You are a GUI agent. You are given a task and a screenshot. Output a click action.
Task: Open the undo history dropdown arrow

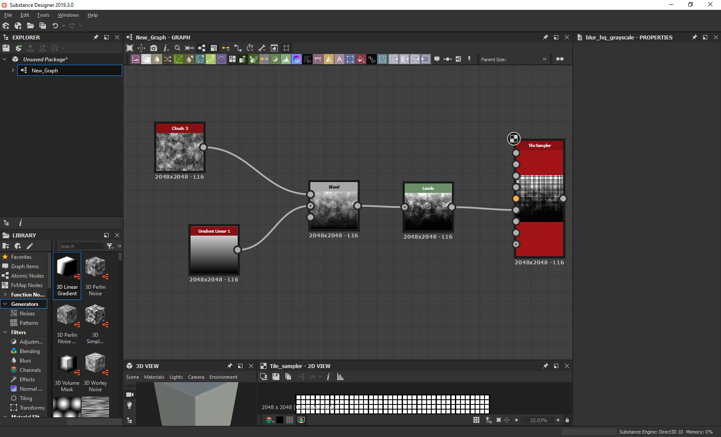pyautogui.click(x=64, y=26)
